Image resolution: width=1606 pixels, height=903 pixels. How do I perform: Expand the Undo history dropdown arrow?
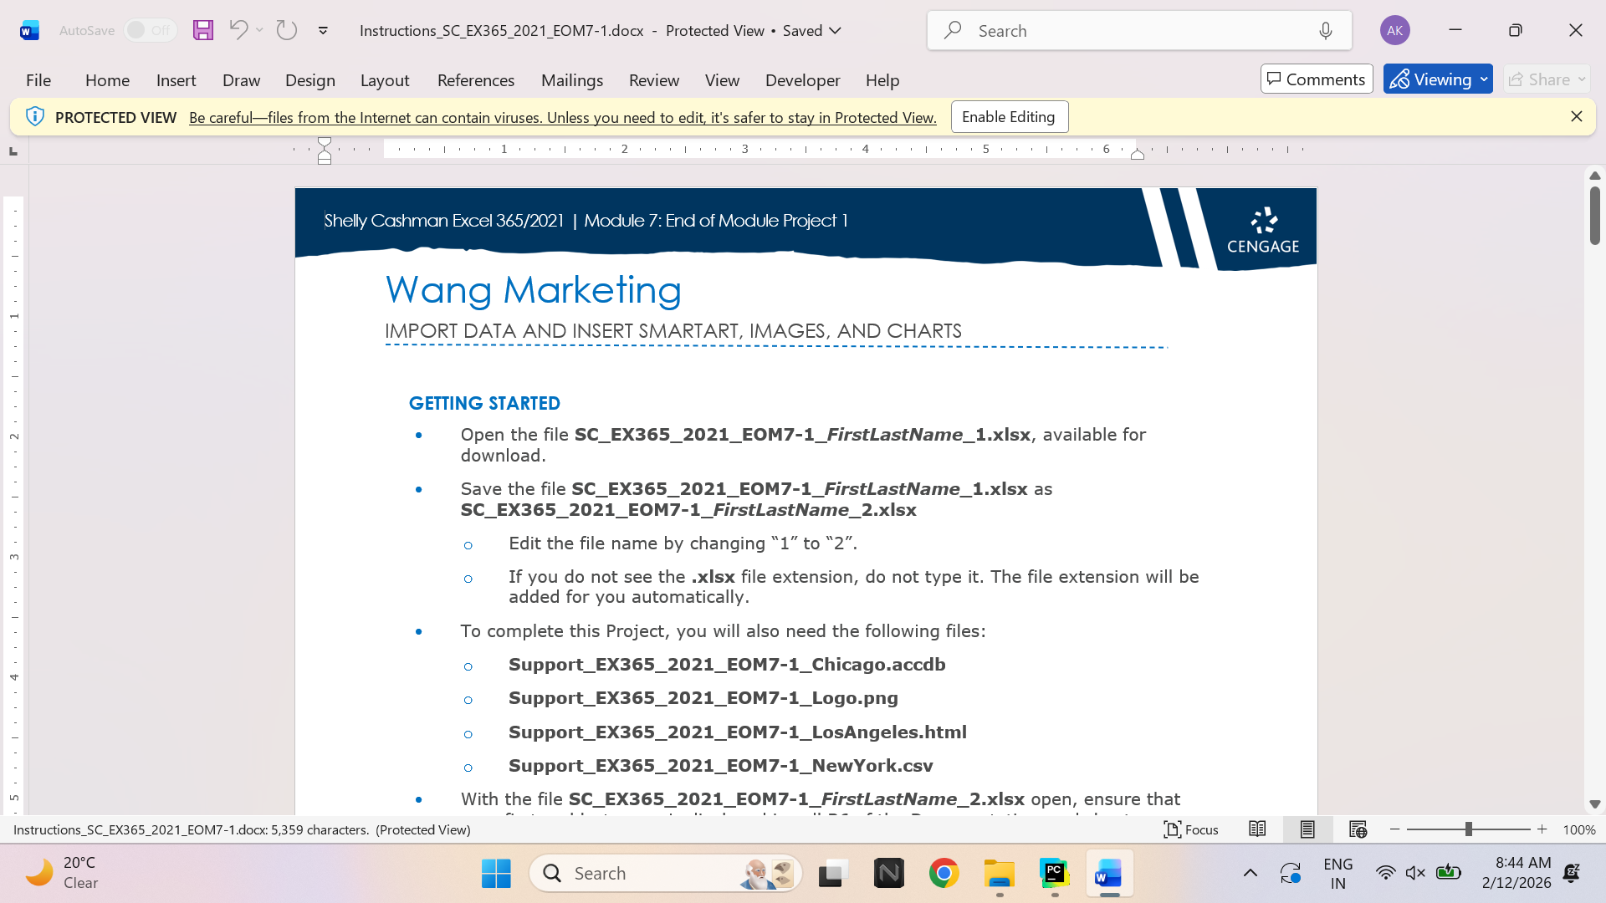tap(260, 30)
